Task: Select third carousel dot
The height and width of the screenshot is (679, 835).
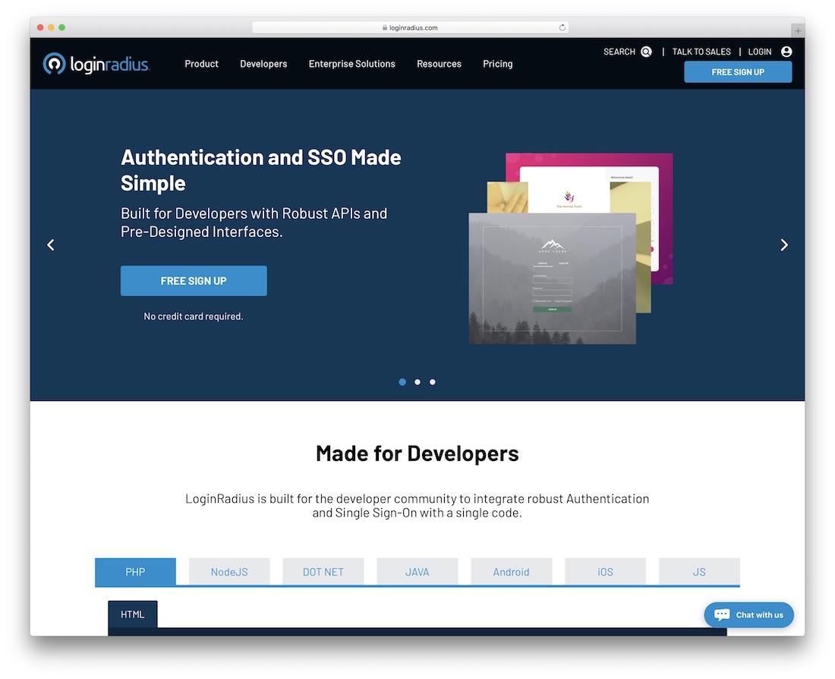Action: click(433, 381)
